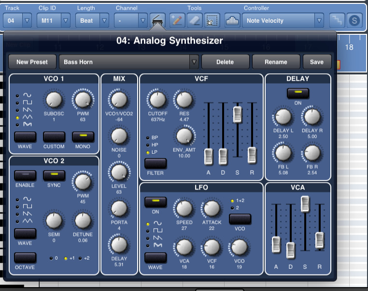Click the controller histogram icon
This screenshot has height=291, width=368.
click(x=232, y=21)
